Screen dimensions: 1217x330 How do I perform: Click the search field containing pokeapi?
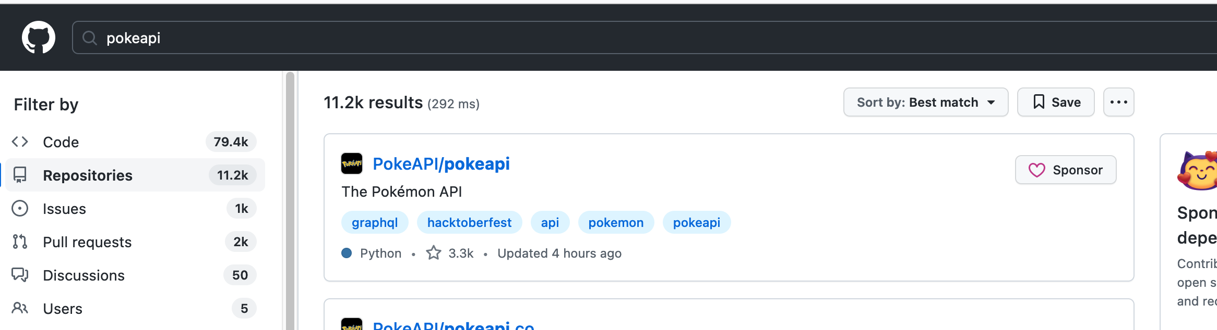645,37
